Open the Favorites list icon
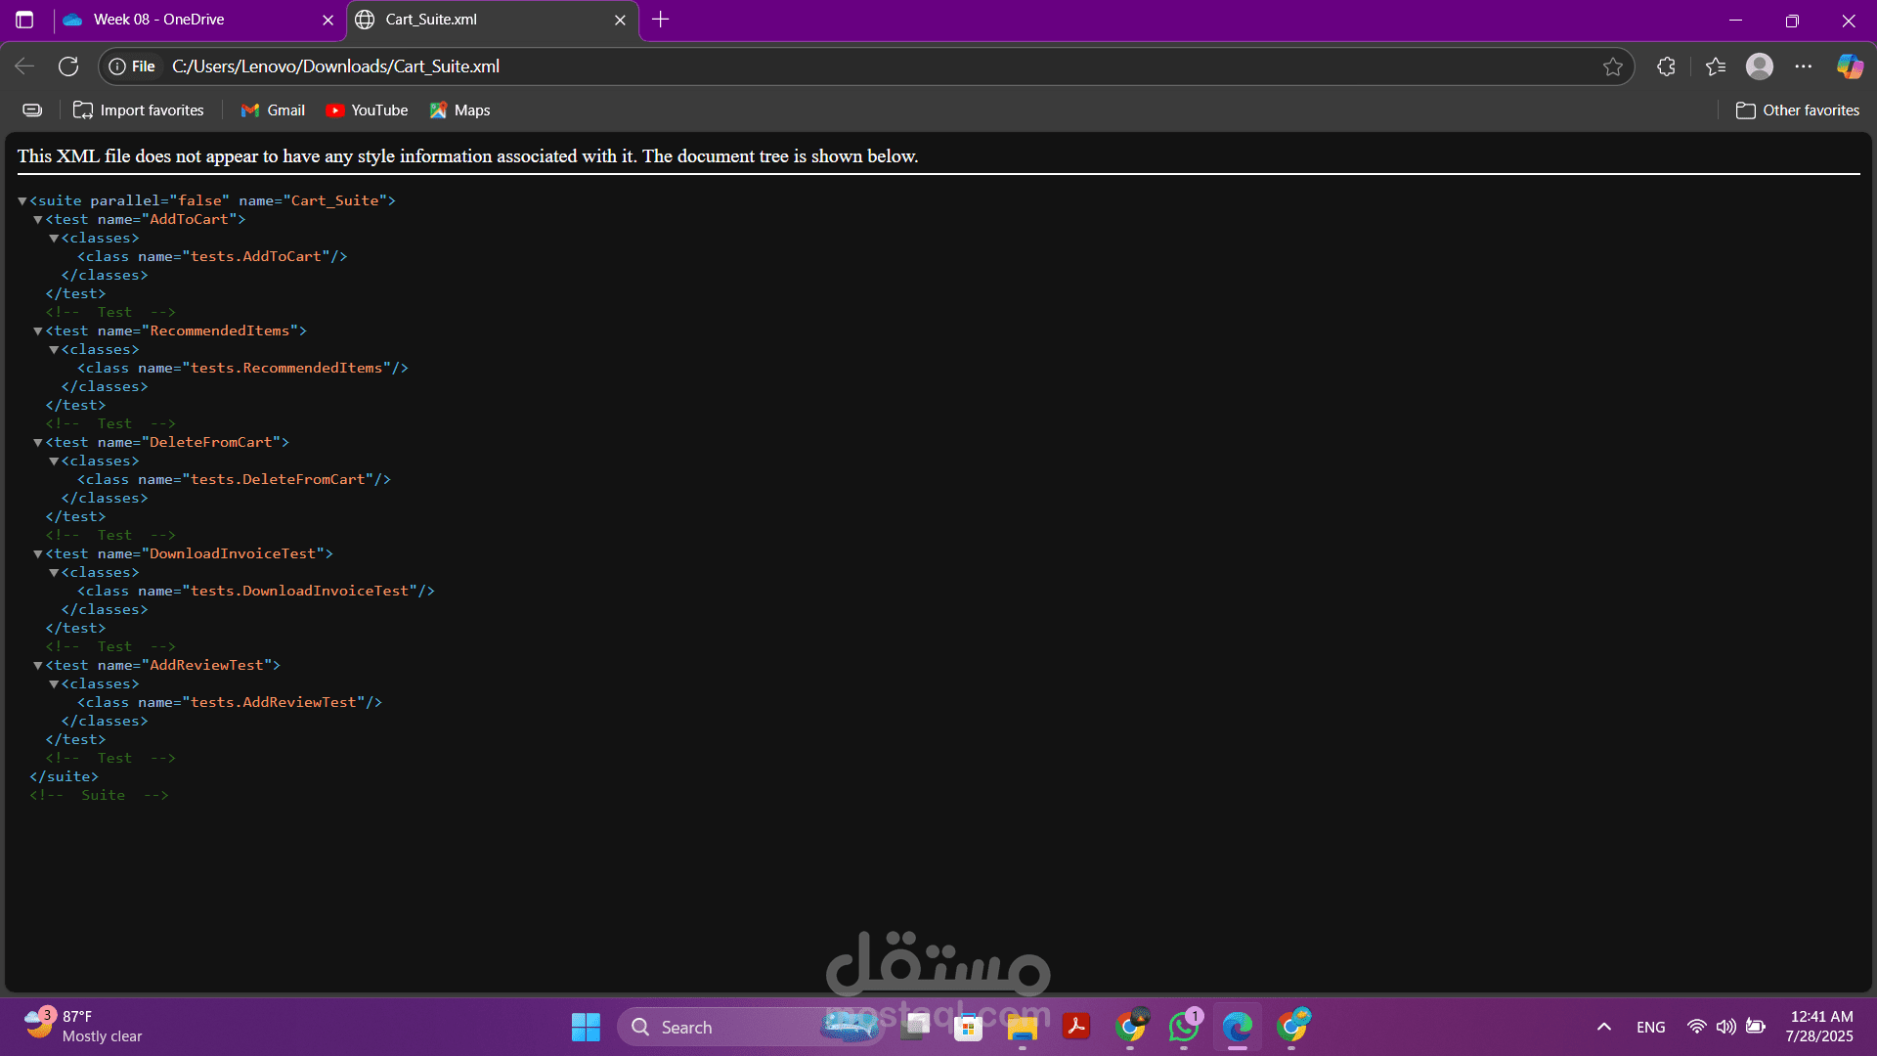The height and width of the screenshot is (1056, 1877). (x=1716, y=66)
